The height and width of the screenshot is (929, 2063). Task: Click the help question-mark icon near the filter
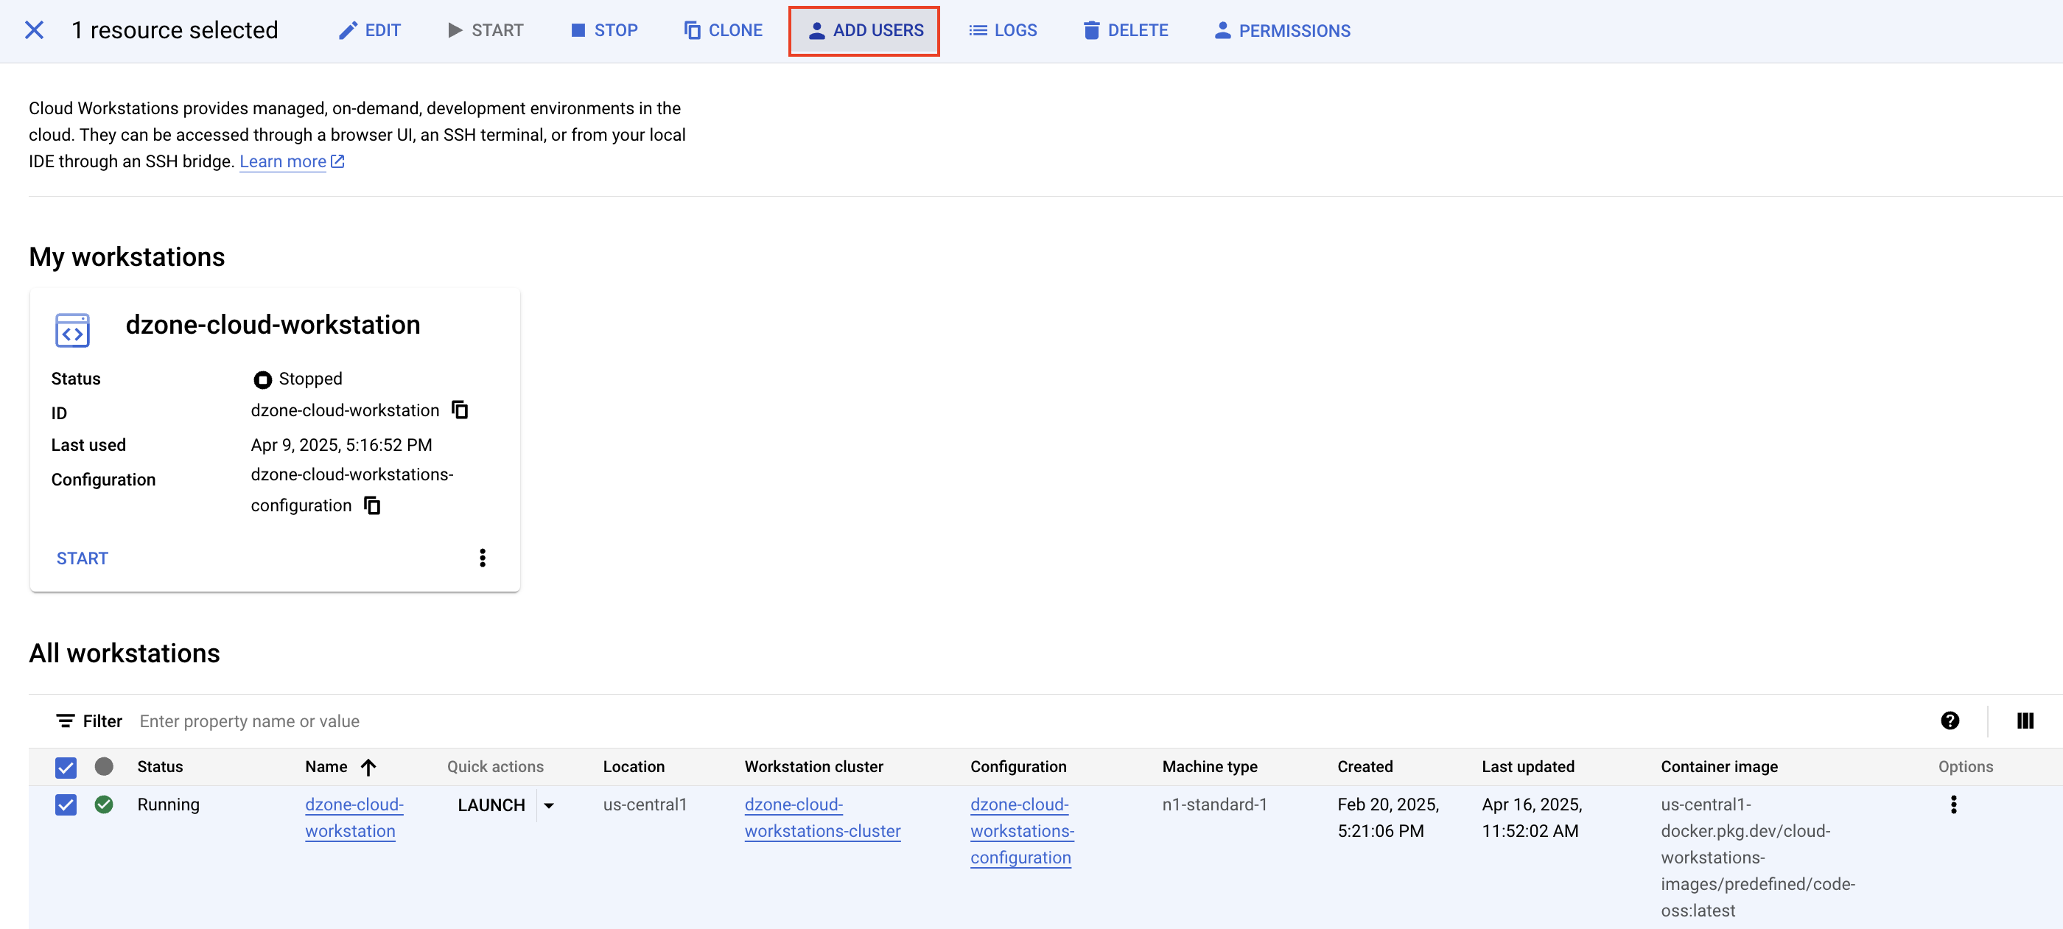[x=1951, y=720]
